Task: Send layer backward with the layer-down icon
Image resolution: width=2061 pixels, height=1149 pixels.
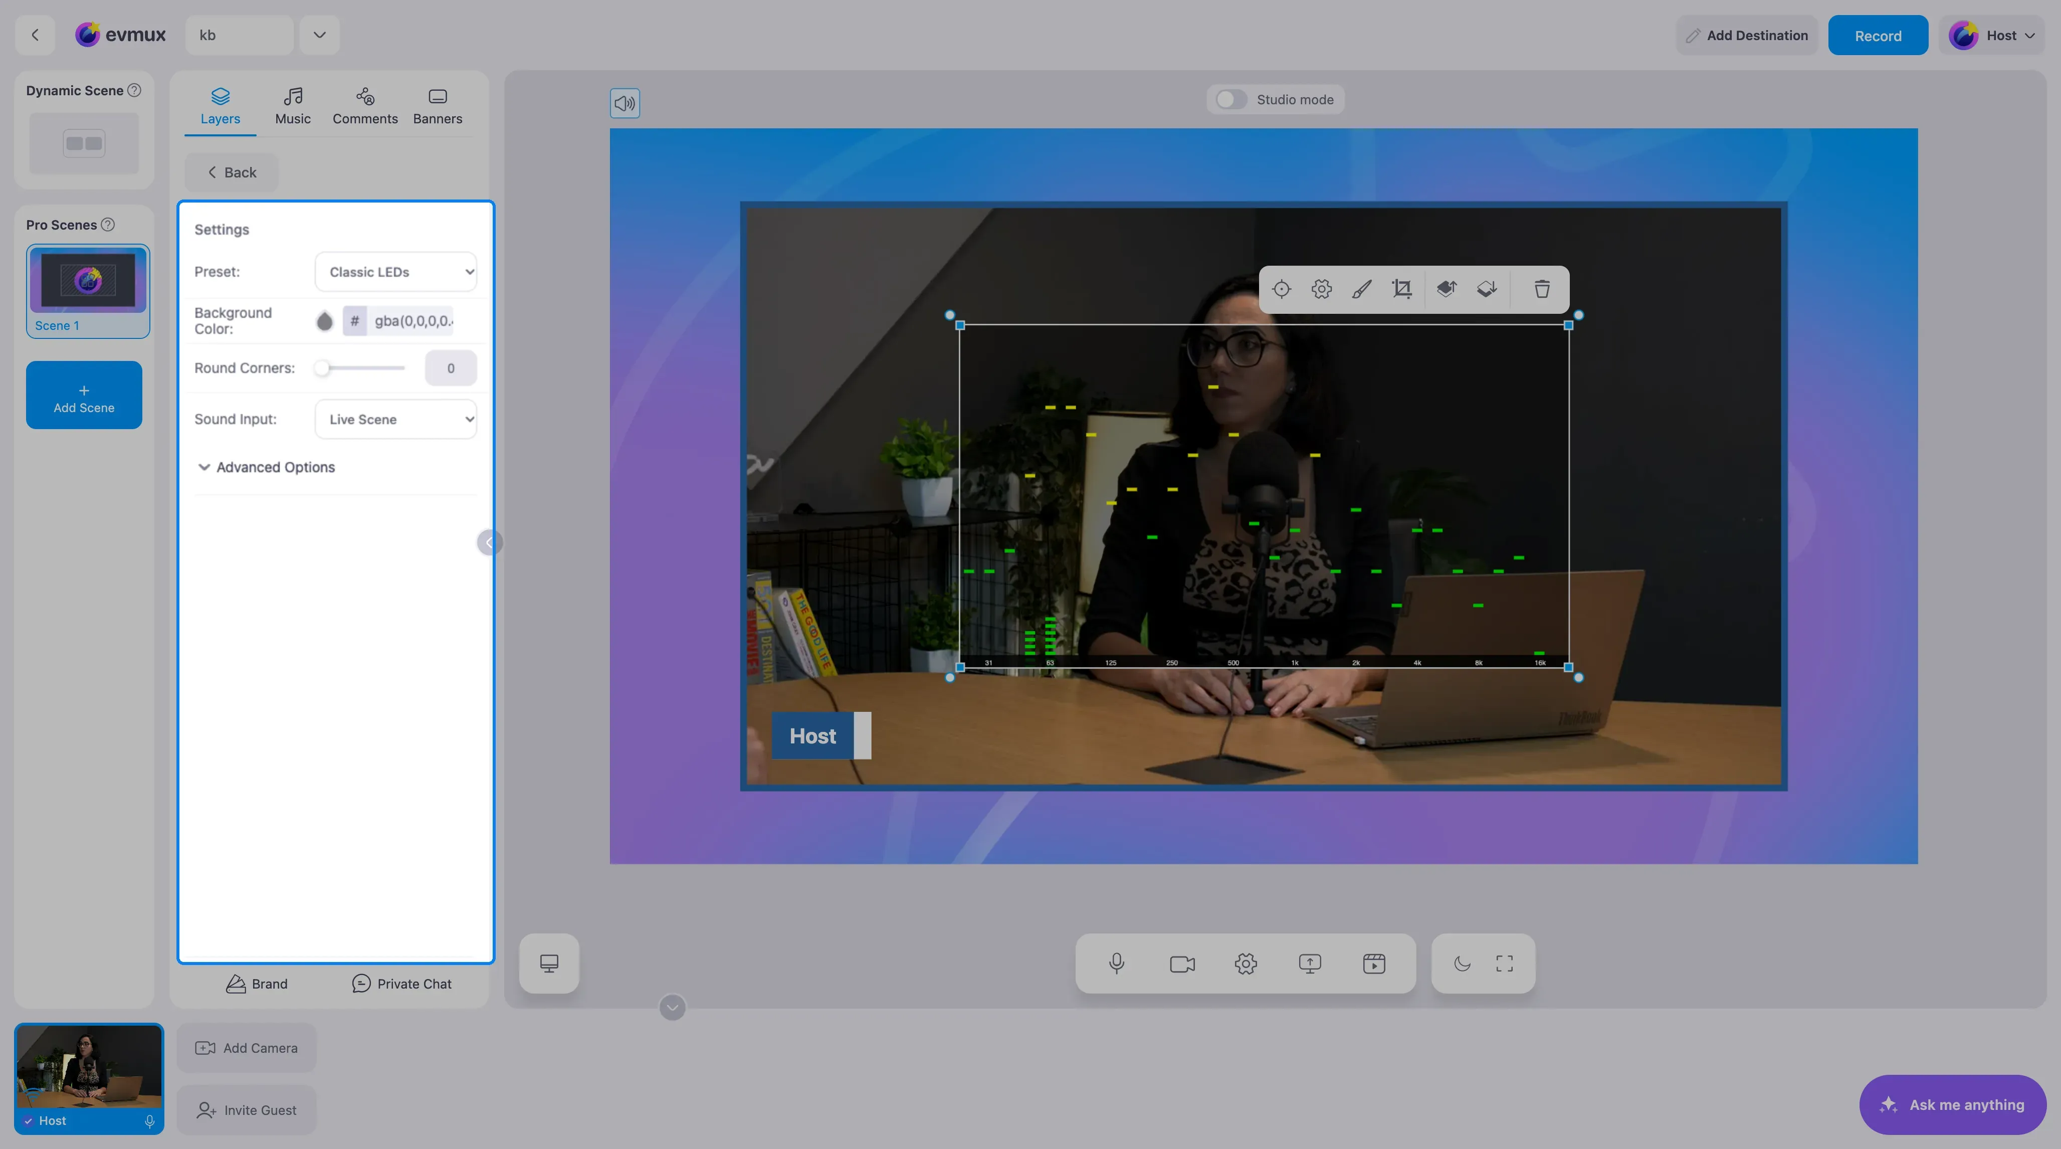Action: coord(1487,289)
